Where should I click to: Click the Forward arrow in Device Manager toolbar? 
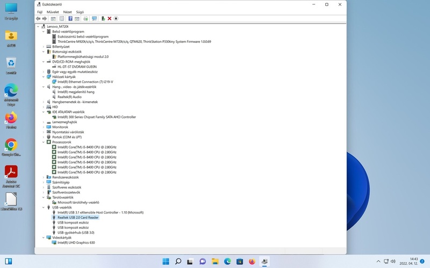45,19
